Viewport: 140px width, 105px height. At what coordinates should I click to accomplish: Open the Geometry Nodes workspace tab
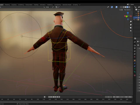[67, 5]
